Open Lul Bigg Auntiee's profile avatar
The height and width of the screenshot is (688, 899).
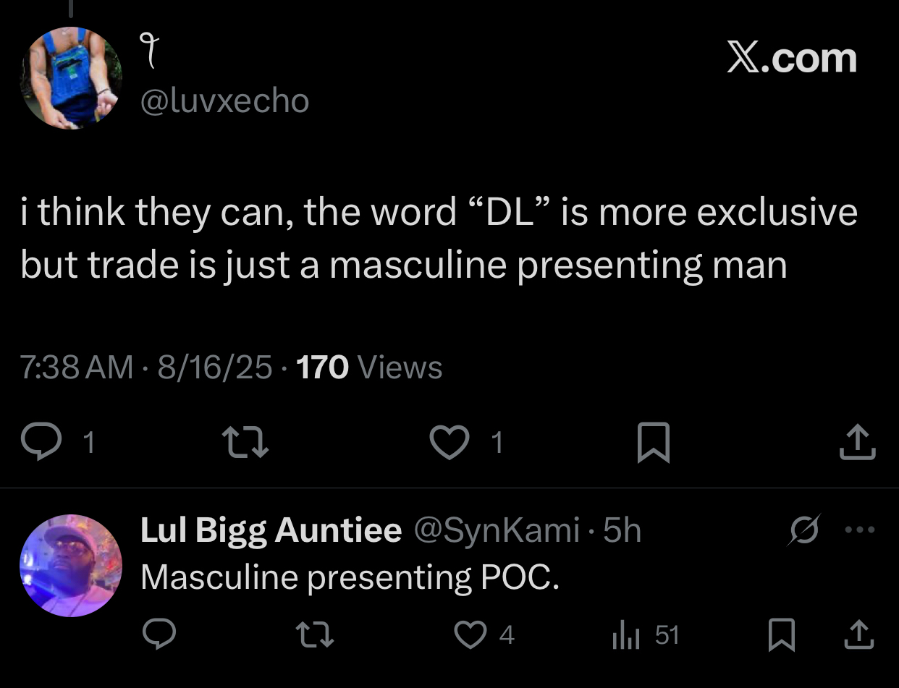coord(70,566)
